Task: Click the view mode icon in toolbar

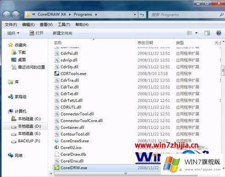Action: [x=190, y=33]
